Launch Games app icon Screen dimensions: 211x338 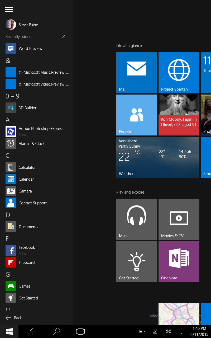11,286
